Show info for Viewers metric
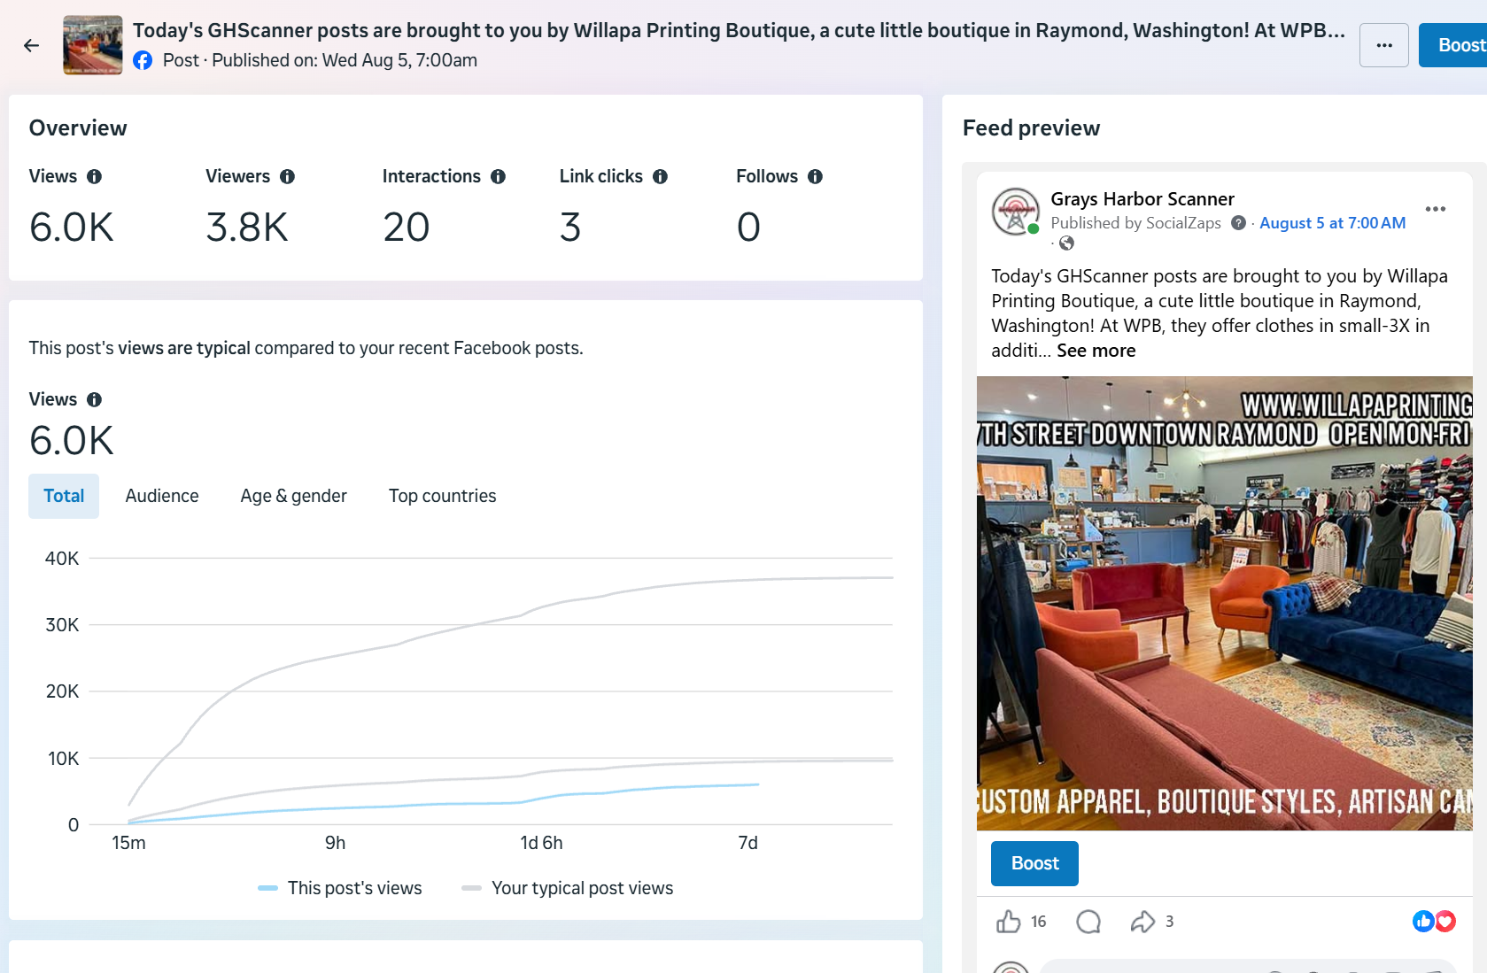This screenshot has height=973, width=1487. click(287, 176)
